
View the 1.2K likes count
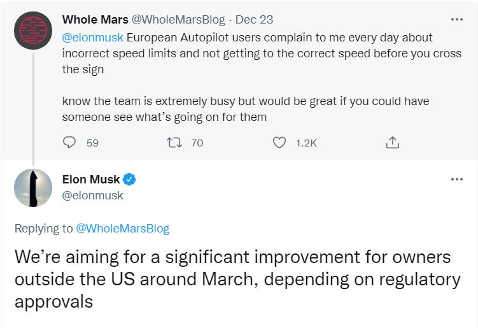tap(306, 143)
